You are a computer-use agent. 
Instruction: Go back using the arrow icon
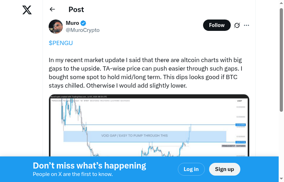pyautogui.click(x=53, y=10)
